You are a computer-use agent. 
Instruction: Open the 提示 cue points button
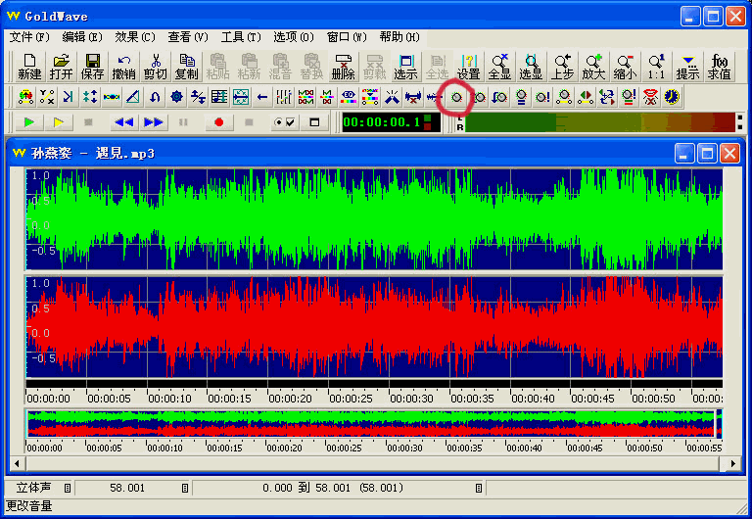[x=687, y=67]
